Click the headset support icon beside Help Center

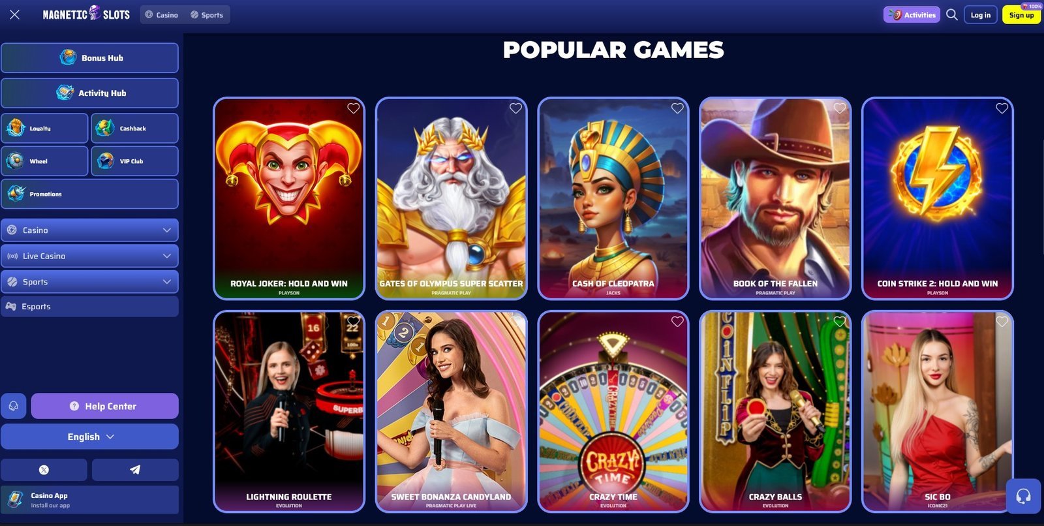coord(14,406)
